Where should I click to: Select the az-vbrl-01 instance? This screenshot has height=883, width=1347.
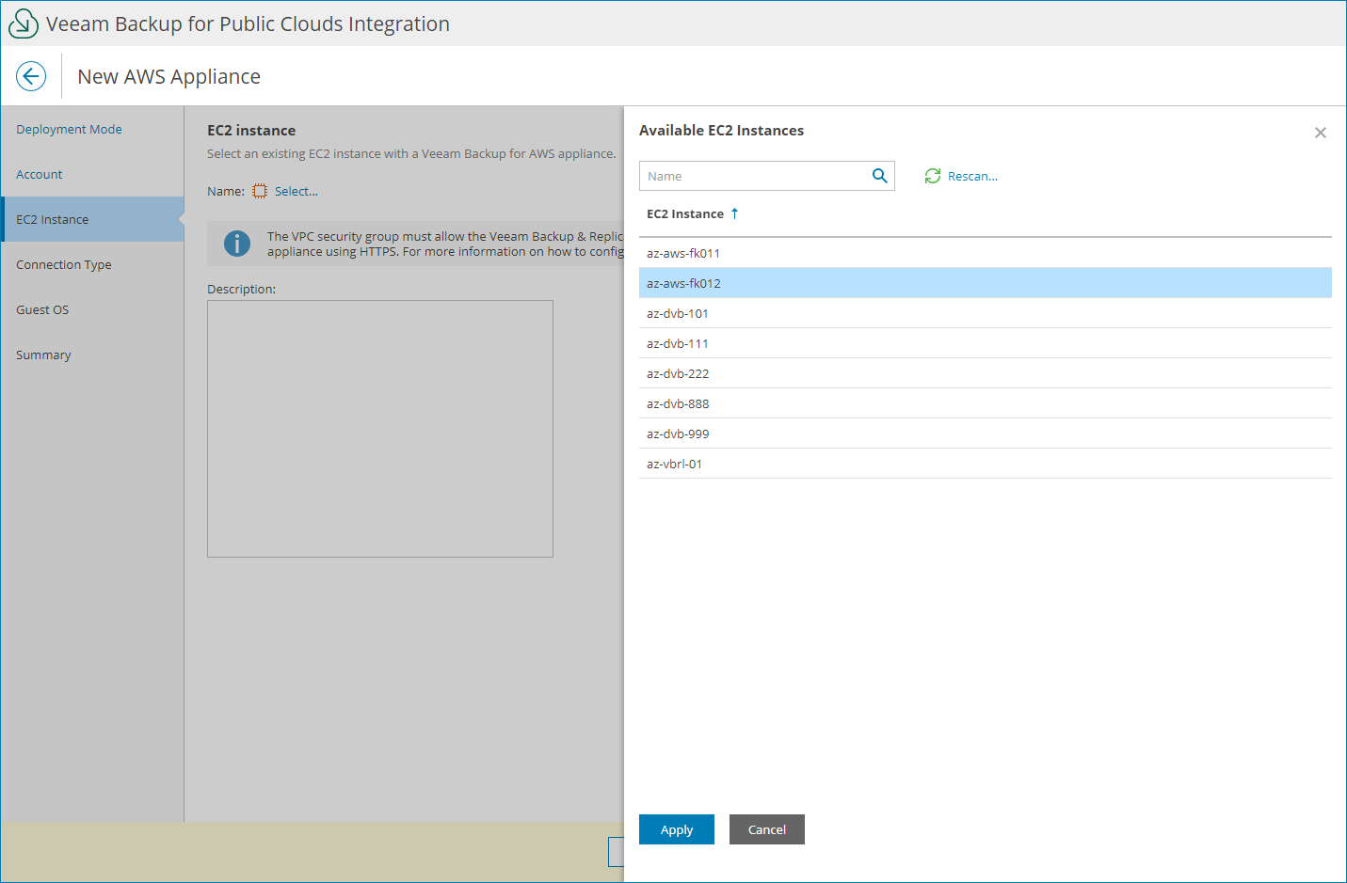coord(674,464)
